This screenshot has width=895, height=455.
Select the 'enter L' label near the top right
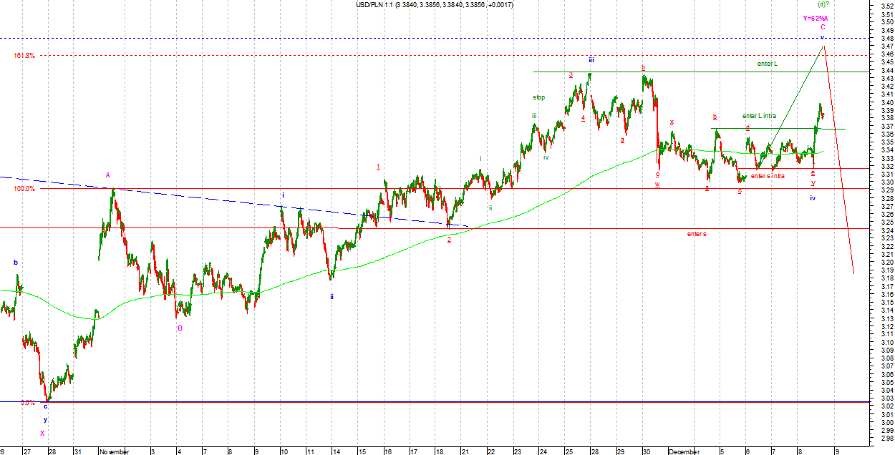click(x=767, y=64)
